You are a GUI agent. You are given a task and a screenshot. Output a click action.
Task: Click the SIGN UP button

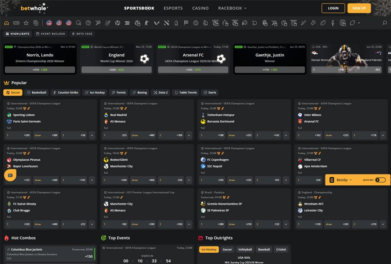359,8
